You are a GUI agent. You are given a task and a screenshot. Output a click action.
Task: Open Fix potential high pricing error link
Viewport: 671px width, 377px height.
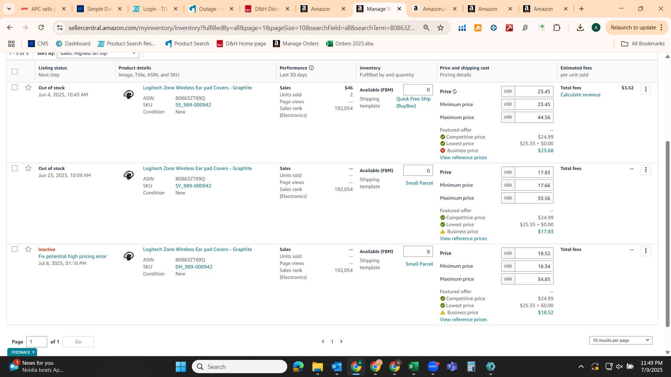click(x=72, y=256)
